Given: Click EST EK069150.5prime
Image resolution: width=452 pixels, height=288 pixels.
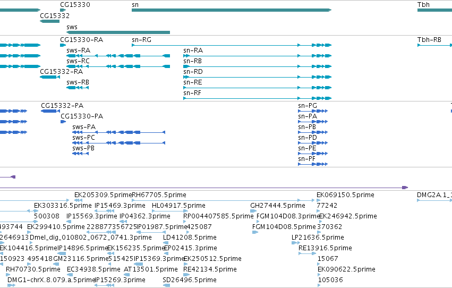Looking at the screenshot, I should (345, 195).
